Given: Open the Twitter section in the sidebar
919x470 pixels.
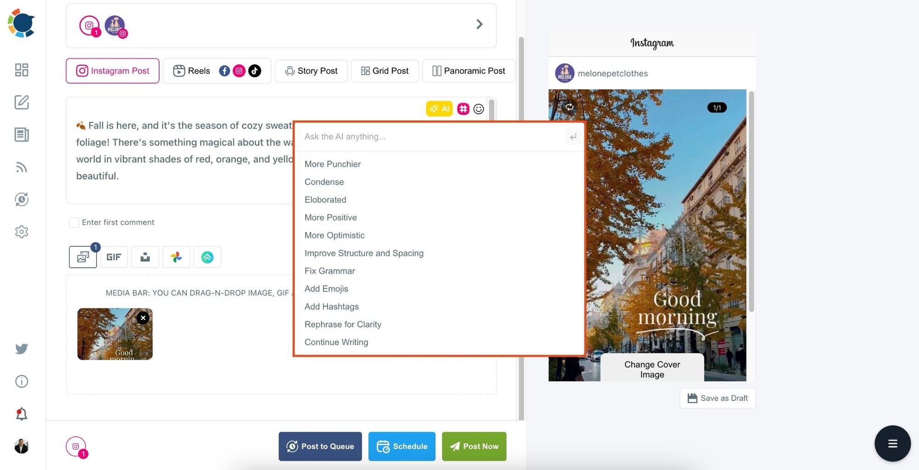Looking at the screenshot, I should point(21,349).
